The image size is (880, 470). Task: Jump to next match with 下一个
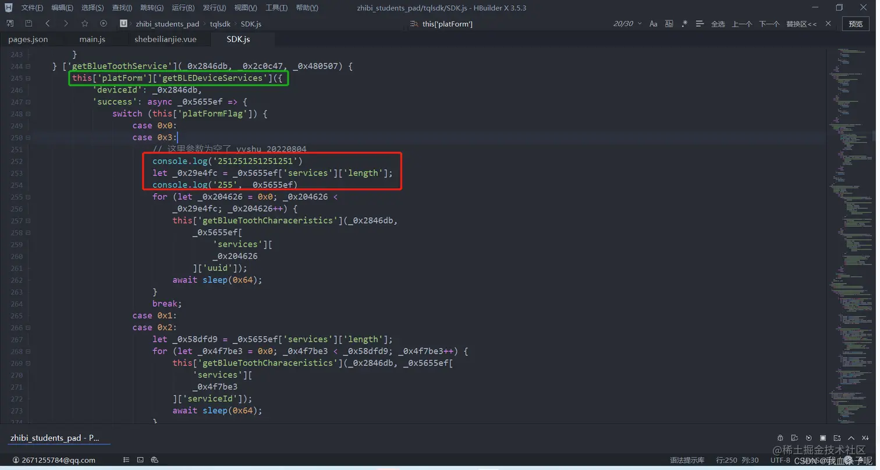[769, 24]
